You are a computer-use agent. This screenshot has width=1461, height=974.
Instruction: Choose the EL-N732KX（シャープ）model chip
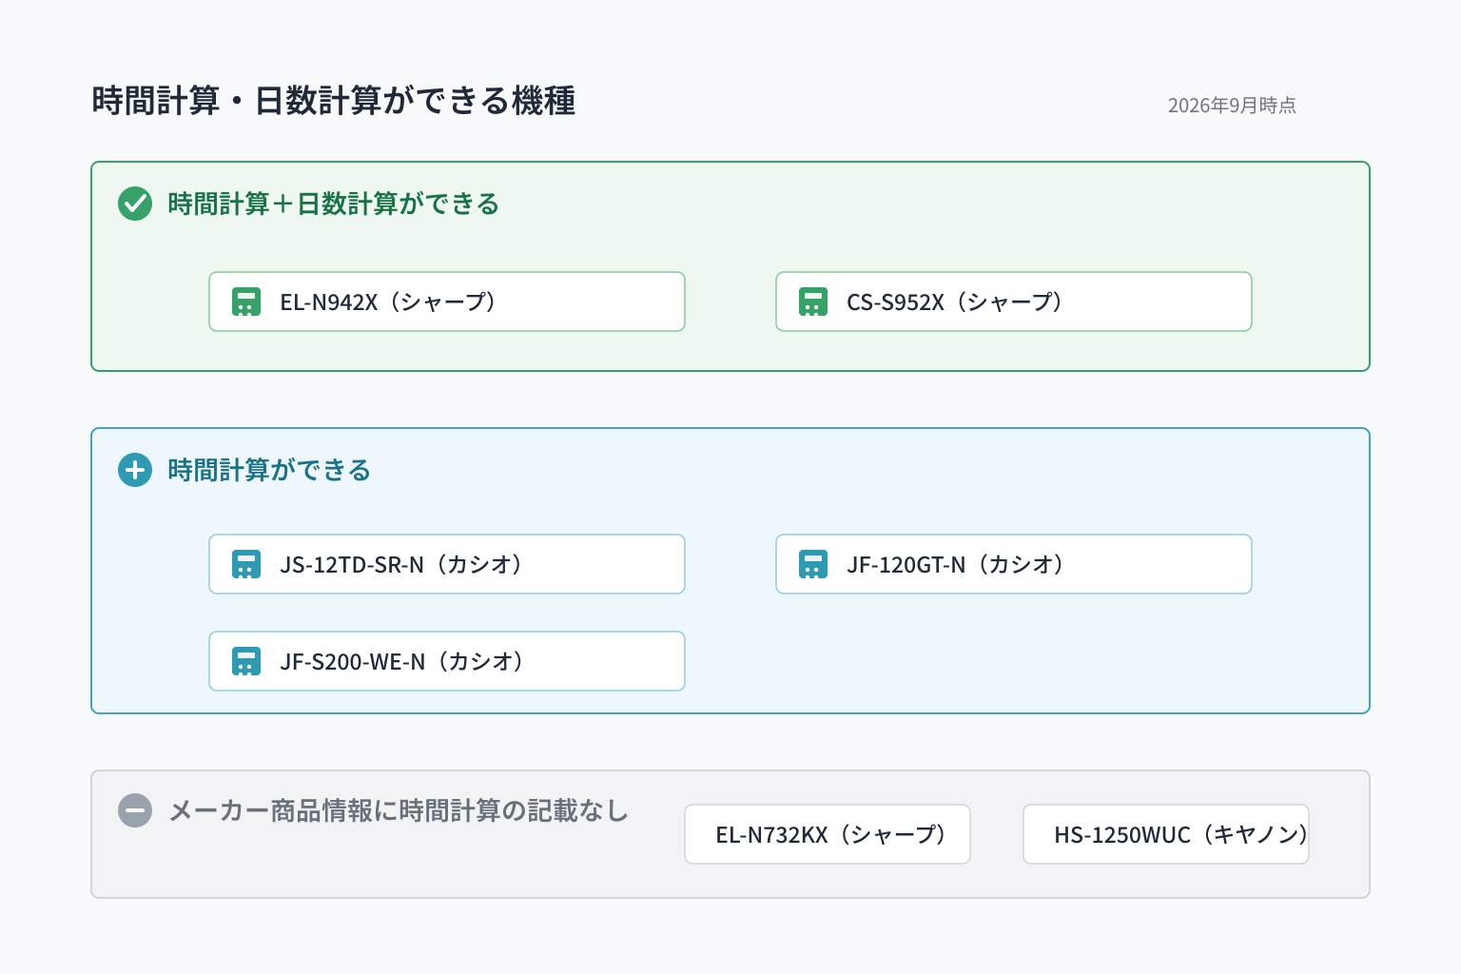(x=828, y=834)
